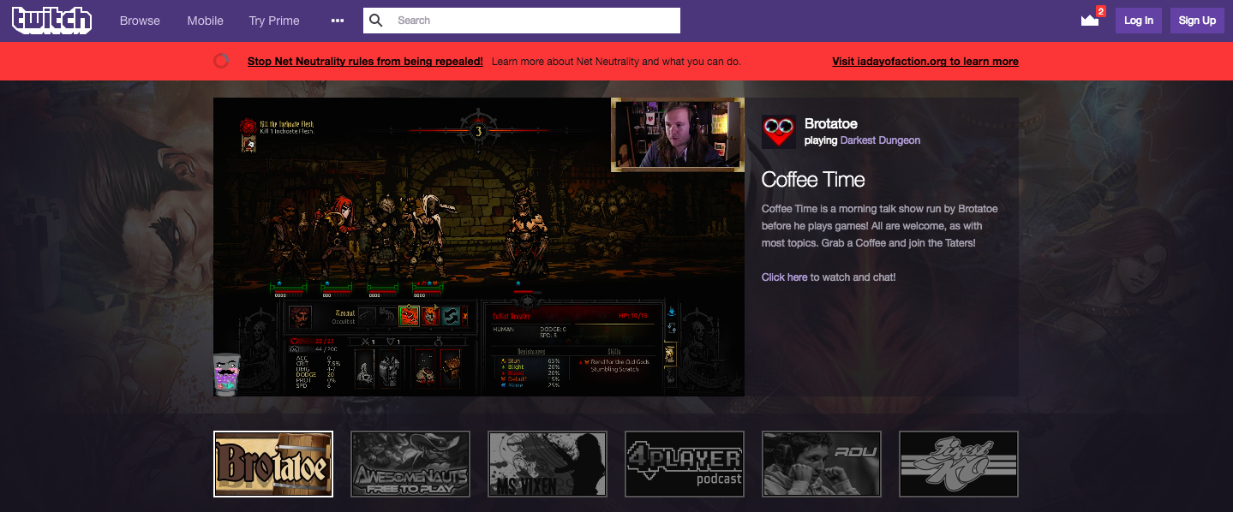Click the Sign Up button
1233x512 pixels.
click(x=1197, y=21)
